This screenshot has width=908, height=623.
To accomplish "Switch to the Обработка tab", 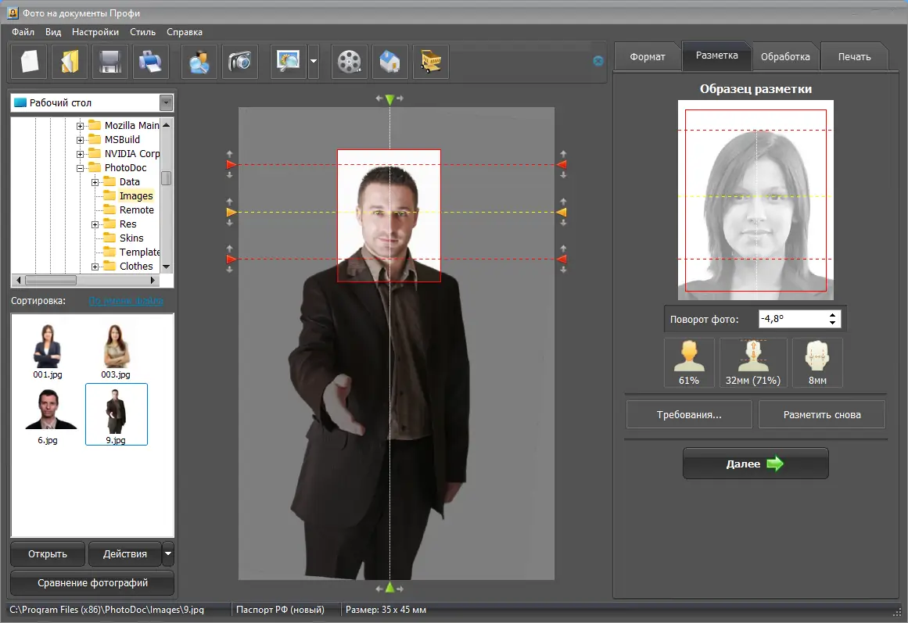I will (x=785, y=57).
